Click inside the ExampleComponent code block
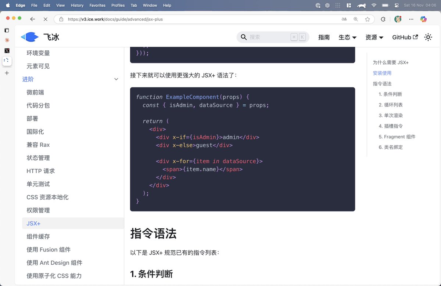Screen dimensions: 441x286 (243, 149)
